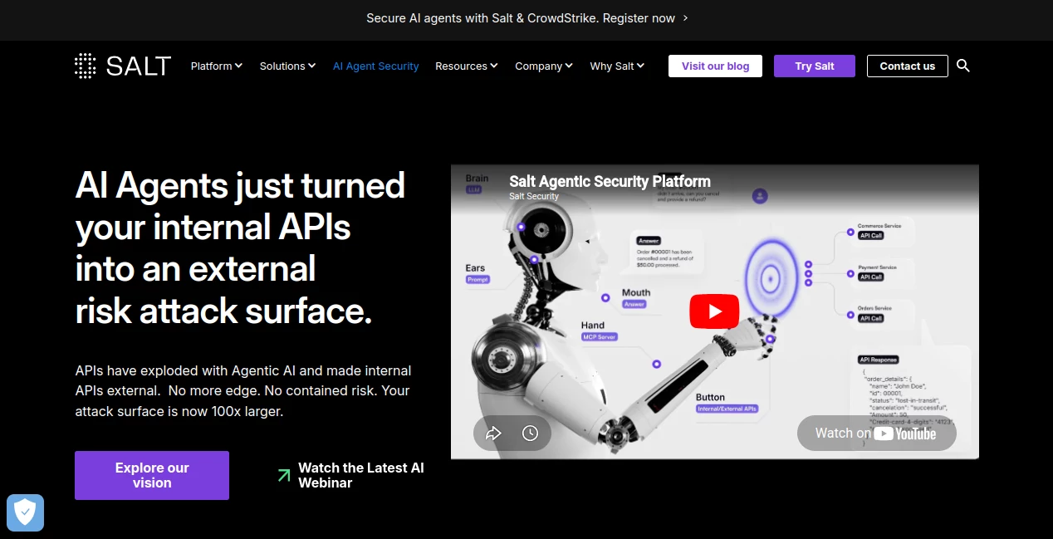The width and height of the screenshot is (1053, 539).
Task: Click Explore our vision button
Action: point(152,475)
